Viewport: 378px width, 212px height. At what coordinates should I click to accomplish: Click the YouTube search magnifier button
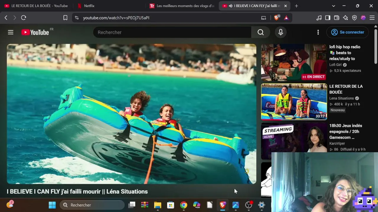260,32
